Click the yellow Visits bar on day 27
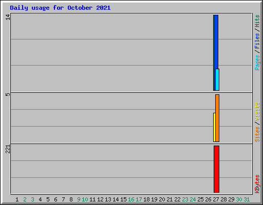263x205 pixels. [214, 127]
